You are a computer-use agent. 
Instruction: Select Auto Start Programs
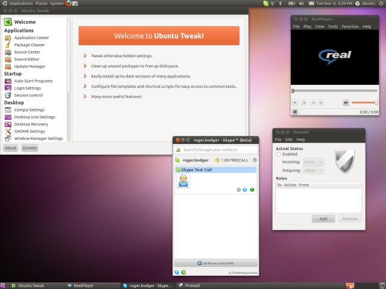pos(33,81)
